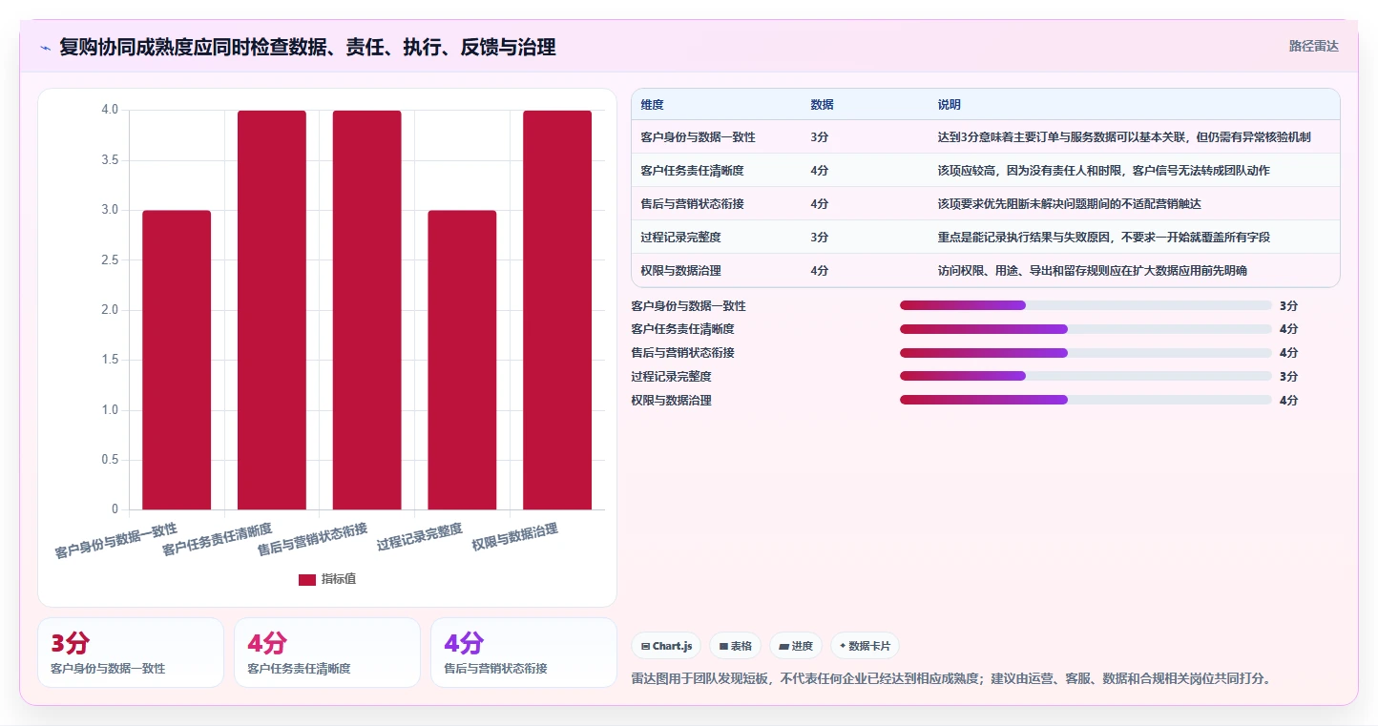Toggle the 指标值 legend color box
This screenshot has height=726, width=1378.
coord(307,580)
